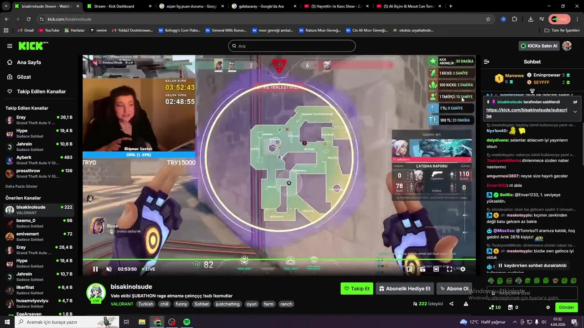
Task: Open the channel points counter showing 10
Action: 495,307
